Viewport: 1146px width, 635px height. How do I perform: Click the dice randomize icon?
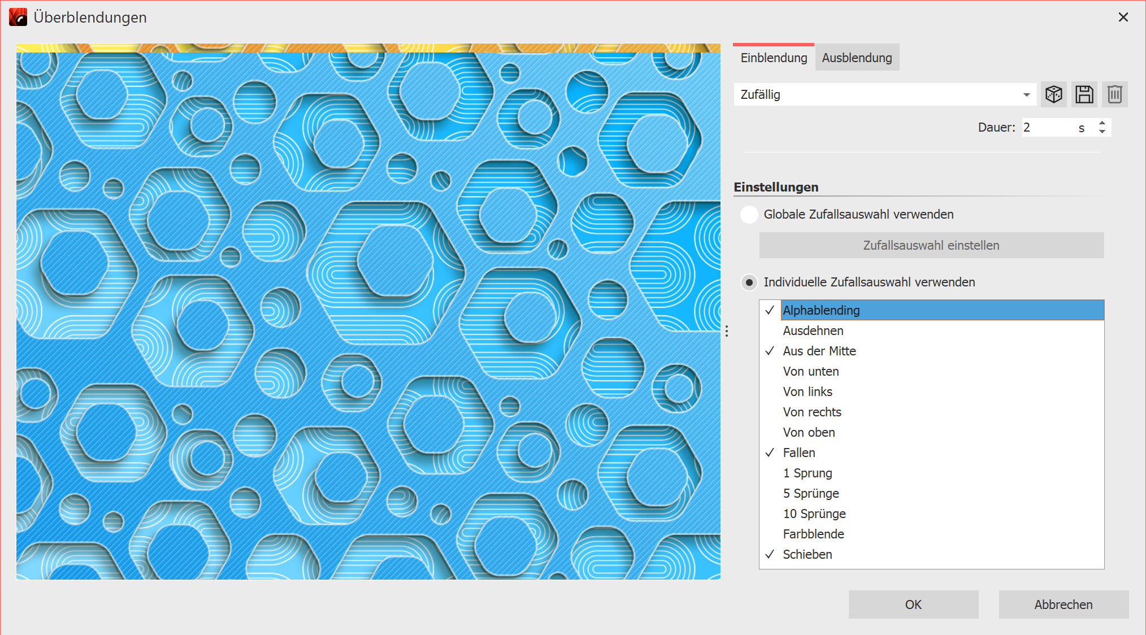coord(1054,94)
